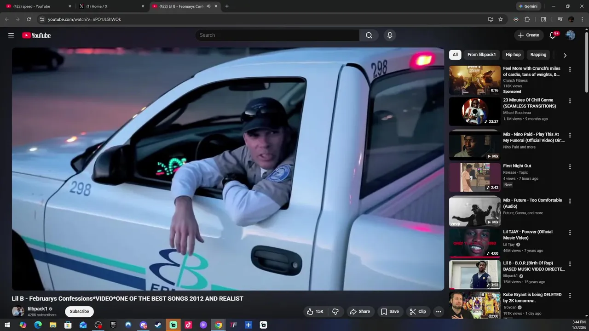Open the lilbpack1 channel link
The image size is (589, 331).
point(37,309)
